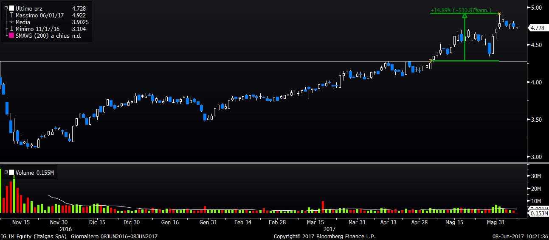Select the Media legend label
The width and height of the screenshot is (549, 240).
click(23, 22)
